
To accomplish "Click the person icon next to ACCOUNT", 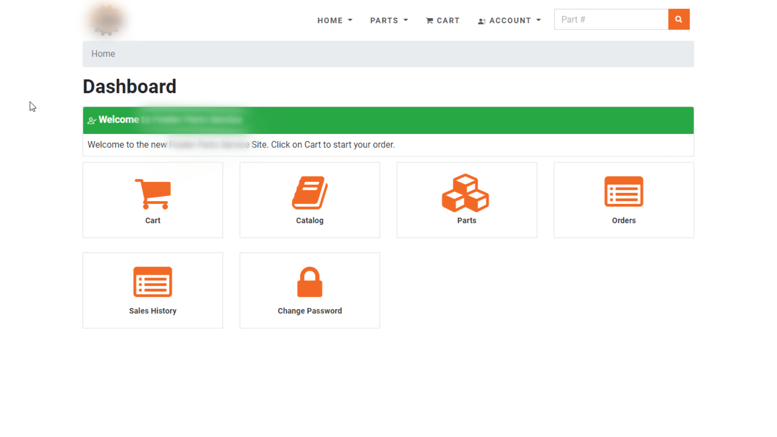I will tap(481, 21).
